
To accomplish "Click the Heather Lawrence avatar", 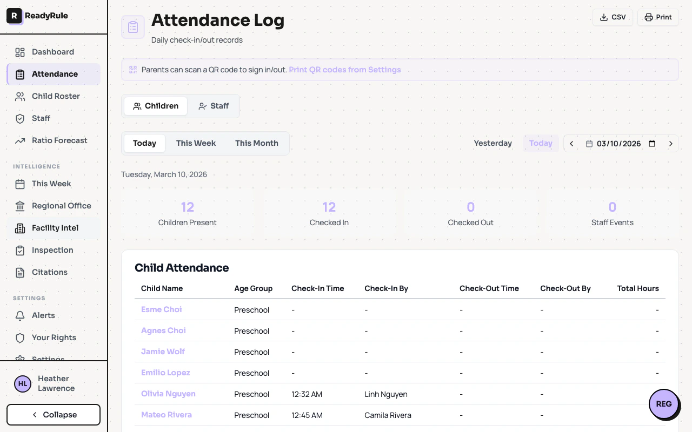I will coord(22,383).
